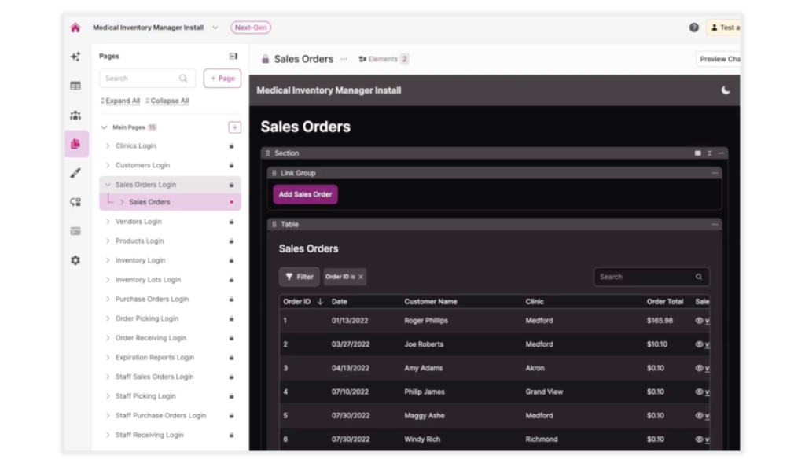Click the Add Sales Order button
805x467 pixels.
click(x=305, y=193)
